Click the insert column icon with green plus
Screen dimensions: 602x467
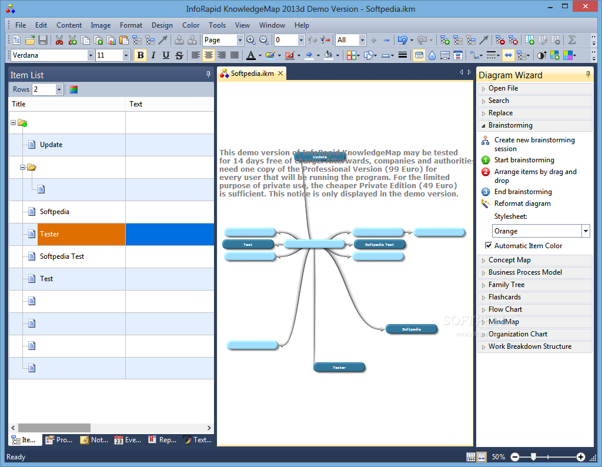[x=530, y=40]
